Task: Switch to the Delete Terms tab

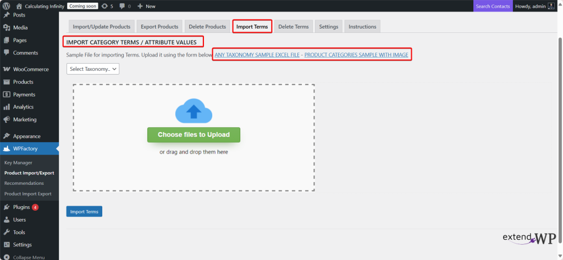Action: tap(294, 26)
